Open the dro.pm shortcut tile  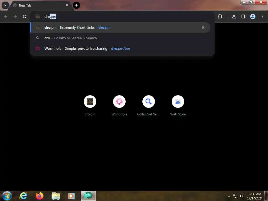coord(90,106)
